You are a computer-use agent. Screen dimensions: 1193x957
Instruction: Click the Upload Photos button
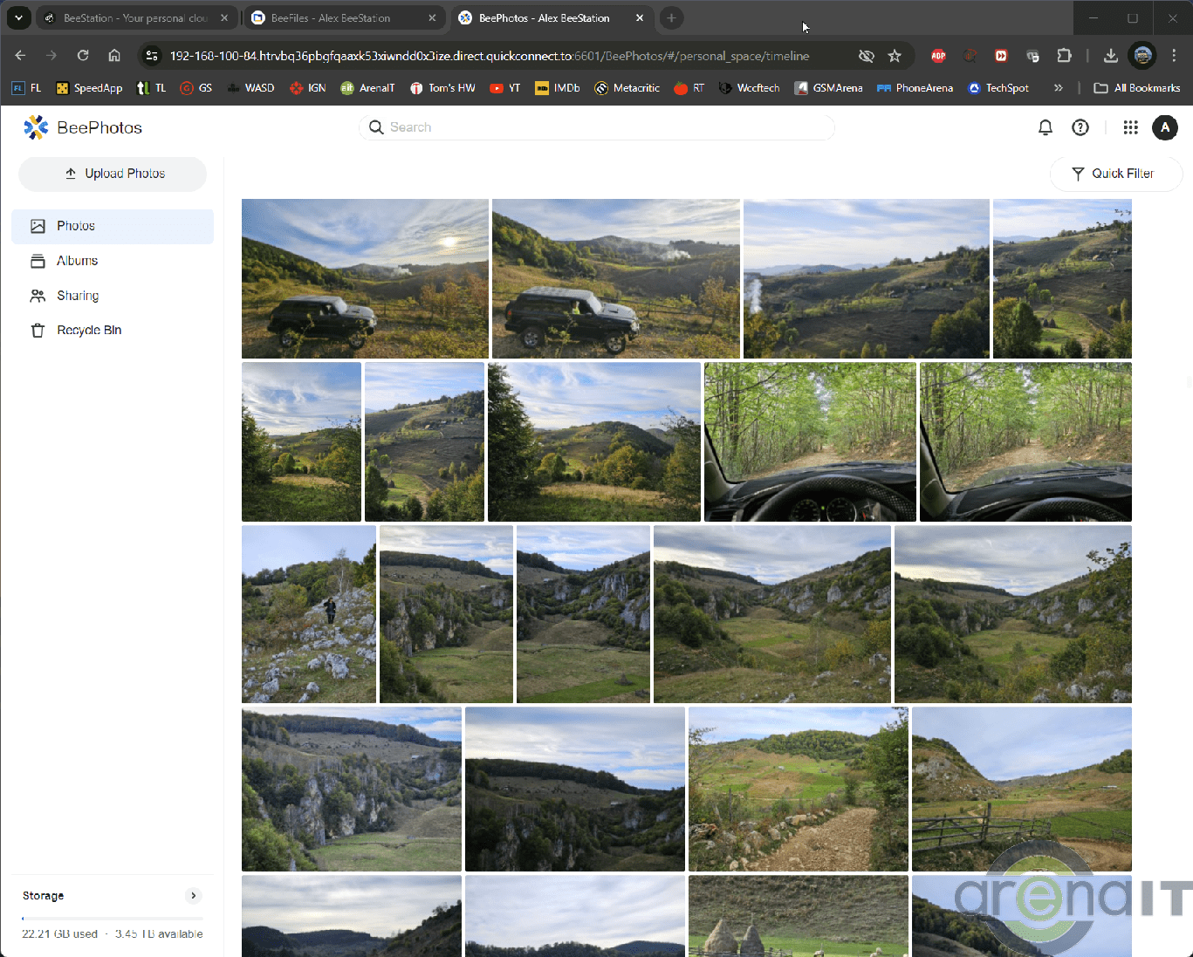tap(113, 174)
